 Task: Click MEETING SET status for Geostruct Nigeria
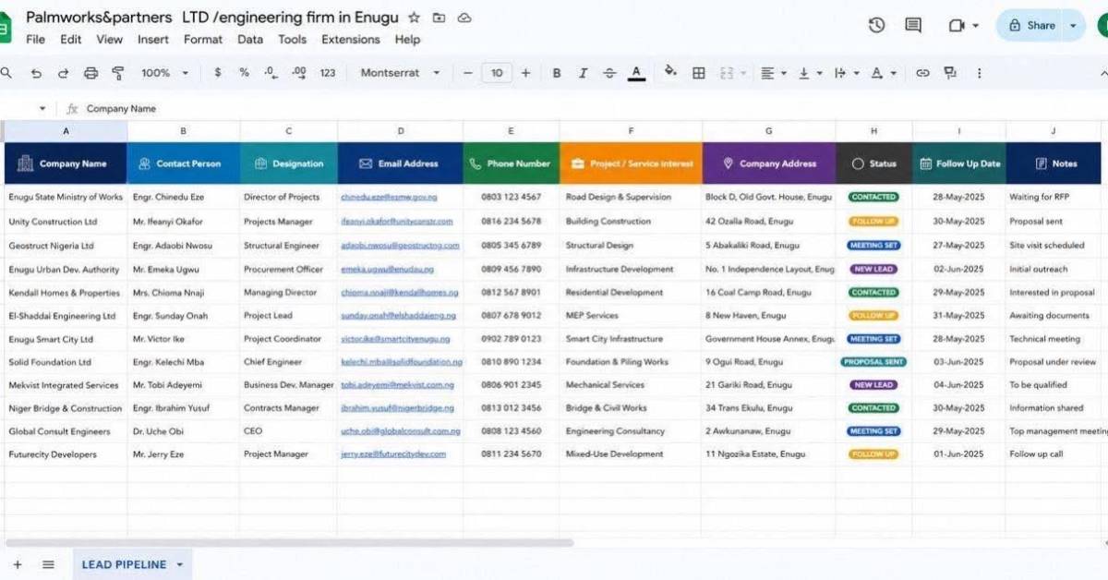point(873,246)
